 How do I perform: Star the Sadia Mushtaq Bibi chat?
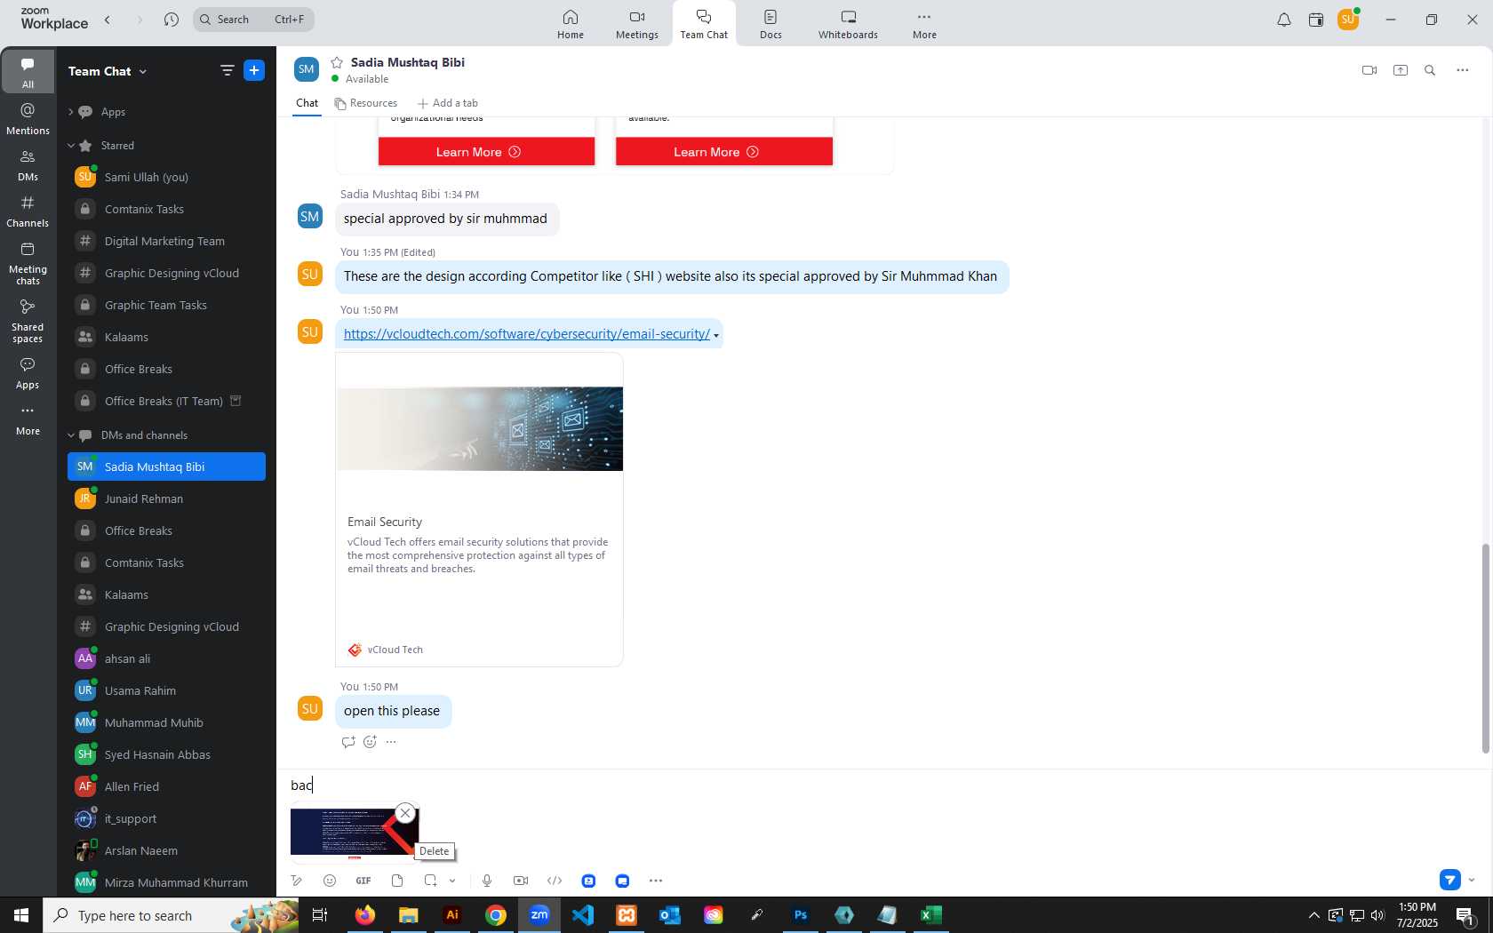(x=337, y=62)
